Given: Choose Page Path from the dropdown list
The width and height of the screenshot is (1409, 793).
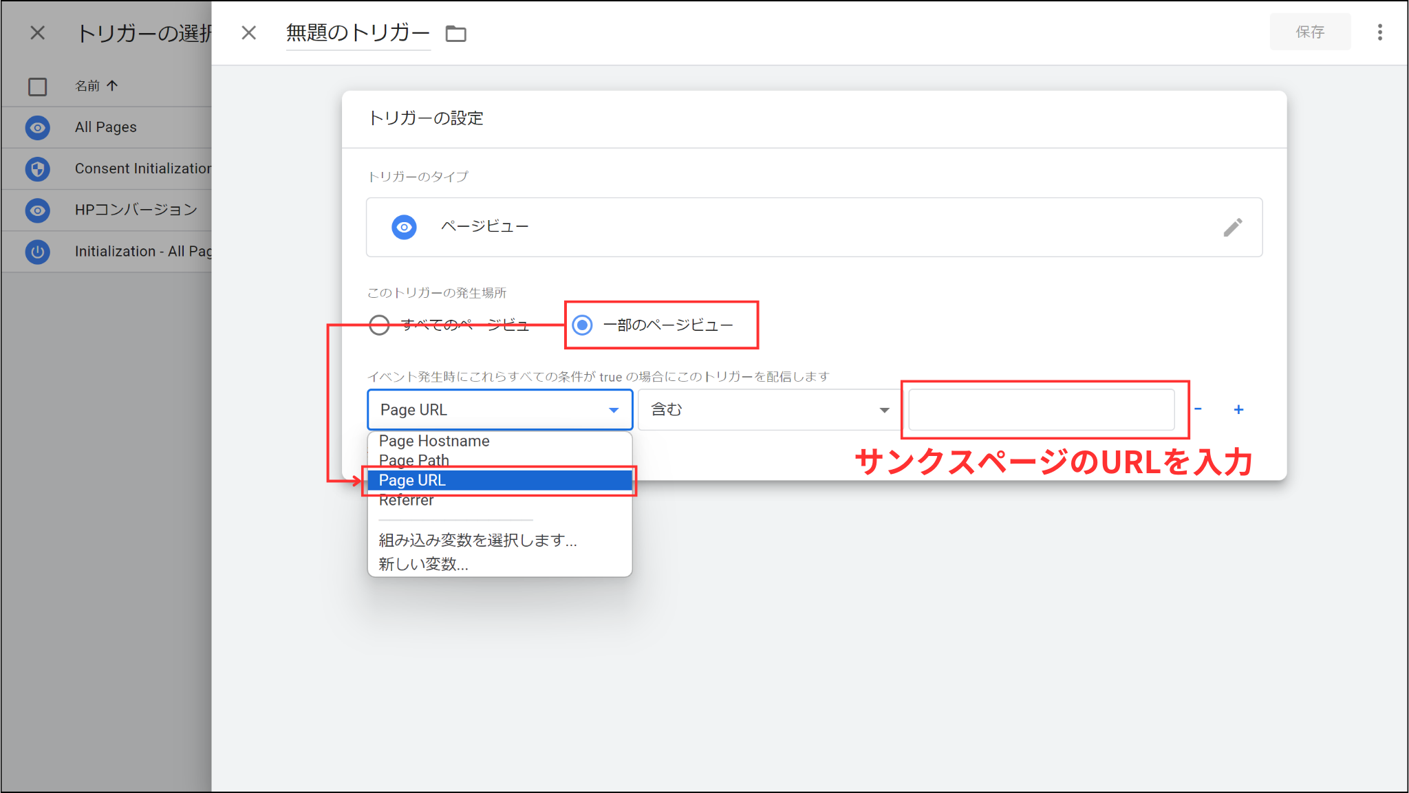Looking at the screenshot, I should tap(499, 460).
